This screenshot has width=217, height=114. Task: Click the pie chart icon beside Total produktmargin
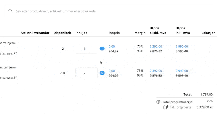(x=158, y=102)
